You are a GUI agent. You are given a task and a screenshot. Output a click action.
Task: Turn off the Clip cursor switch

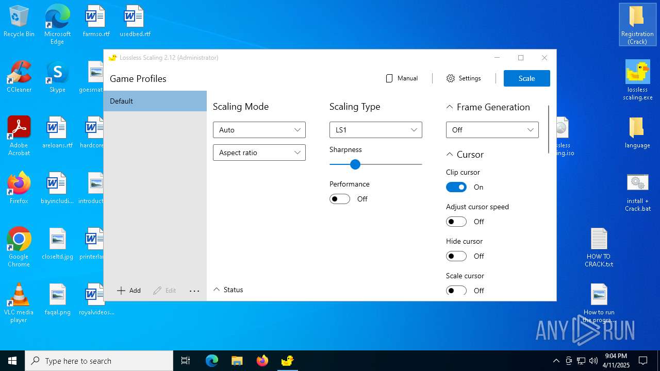pyautogui.click(x=456, y=187)
